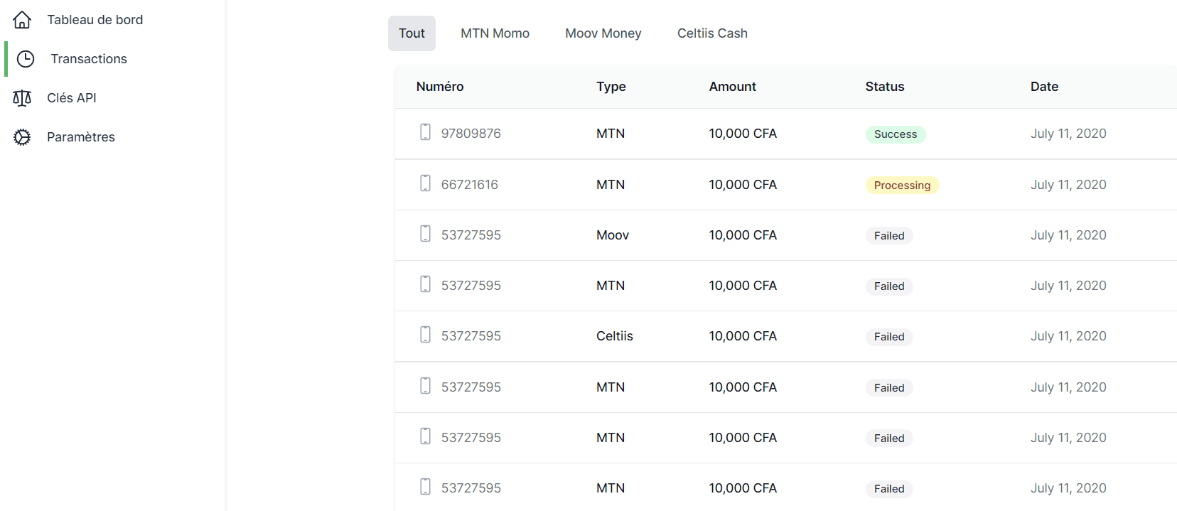Click the Numéro column header
Viewport: 1177px width, 511px height.
(x=440, y=87)
